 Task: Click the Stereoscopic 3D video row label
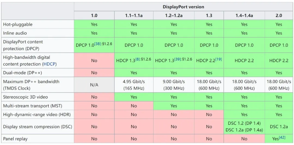[26, 97]
